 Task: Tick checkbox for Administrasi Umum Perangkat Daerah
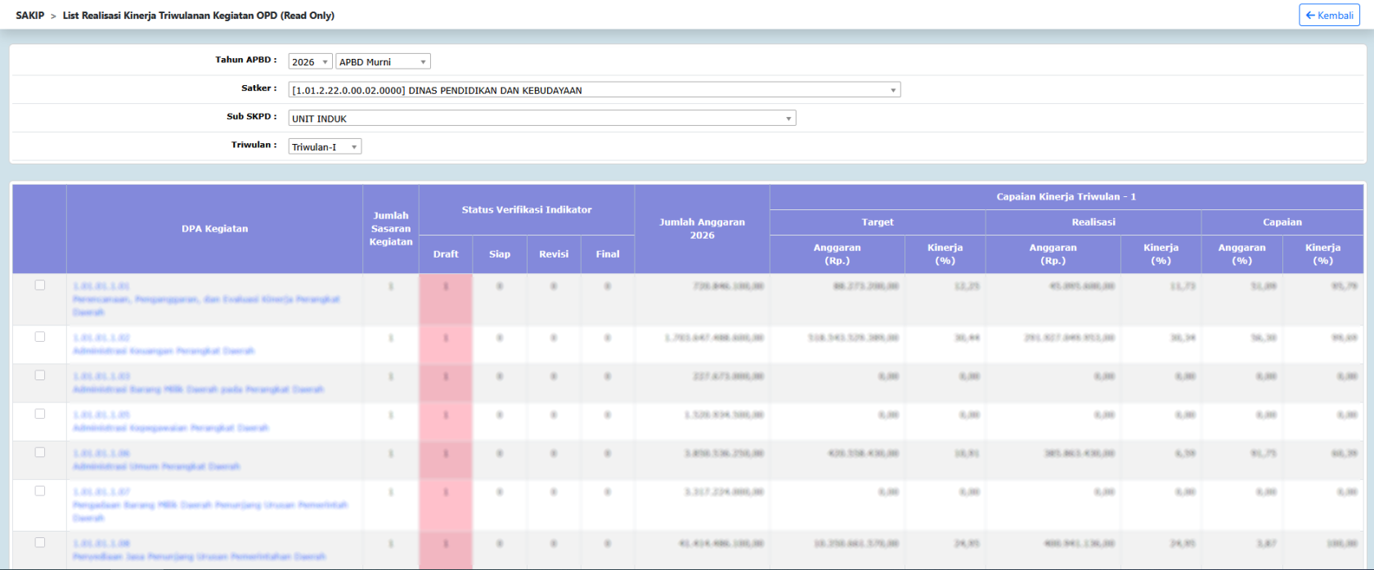pyautogui.click(x=40, y=452)
